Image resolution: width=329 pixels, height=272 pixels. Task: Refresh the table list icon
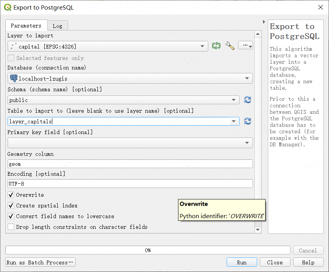[x=248, y=121]
